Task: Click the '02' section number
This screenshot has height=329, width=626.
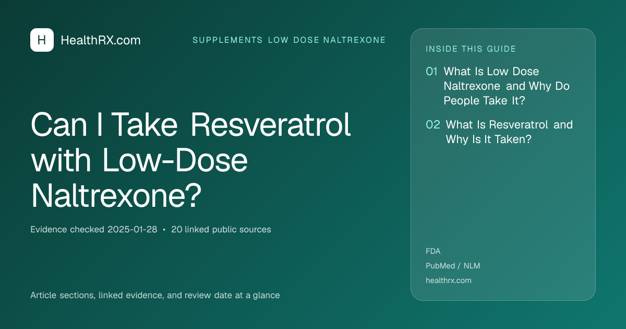Action: click(x=433, y=125)
